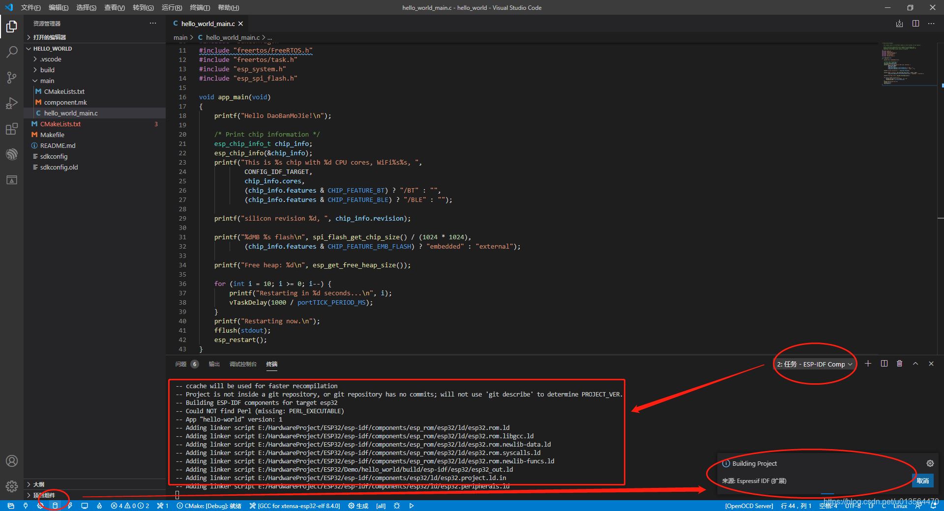Click the ESP-IDF build database icon in status bar
944x511 pixels.
tap(55, 506)
